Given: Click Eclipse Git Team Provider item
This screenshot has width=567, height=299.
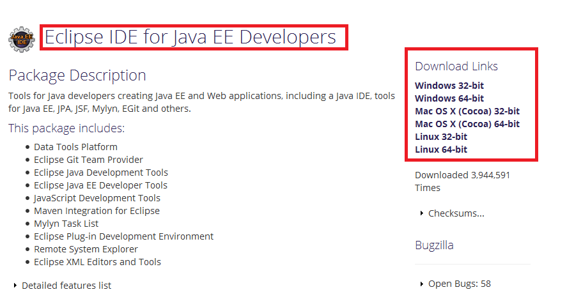Looking at the screenshot, I should 88,160.
